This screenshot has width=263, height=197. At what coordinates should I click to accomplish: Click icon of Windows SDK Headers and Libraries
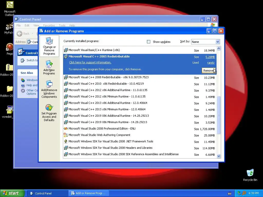[66, 148]
